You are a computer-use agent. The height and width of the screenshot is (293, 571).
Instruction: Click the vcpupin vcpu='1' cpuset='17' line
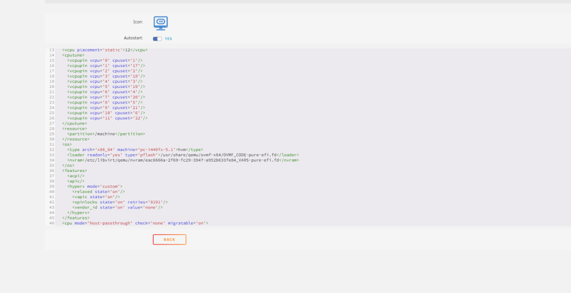point(106,66)
